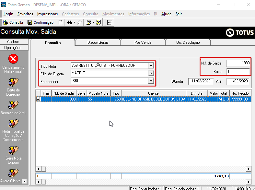Screen dimensions: 255x190
Task: Click the 99999103... pedido cell
Action: pos(240,99)
